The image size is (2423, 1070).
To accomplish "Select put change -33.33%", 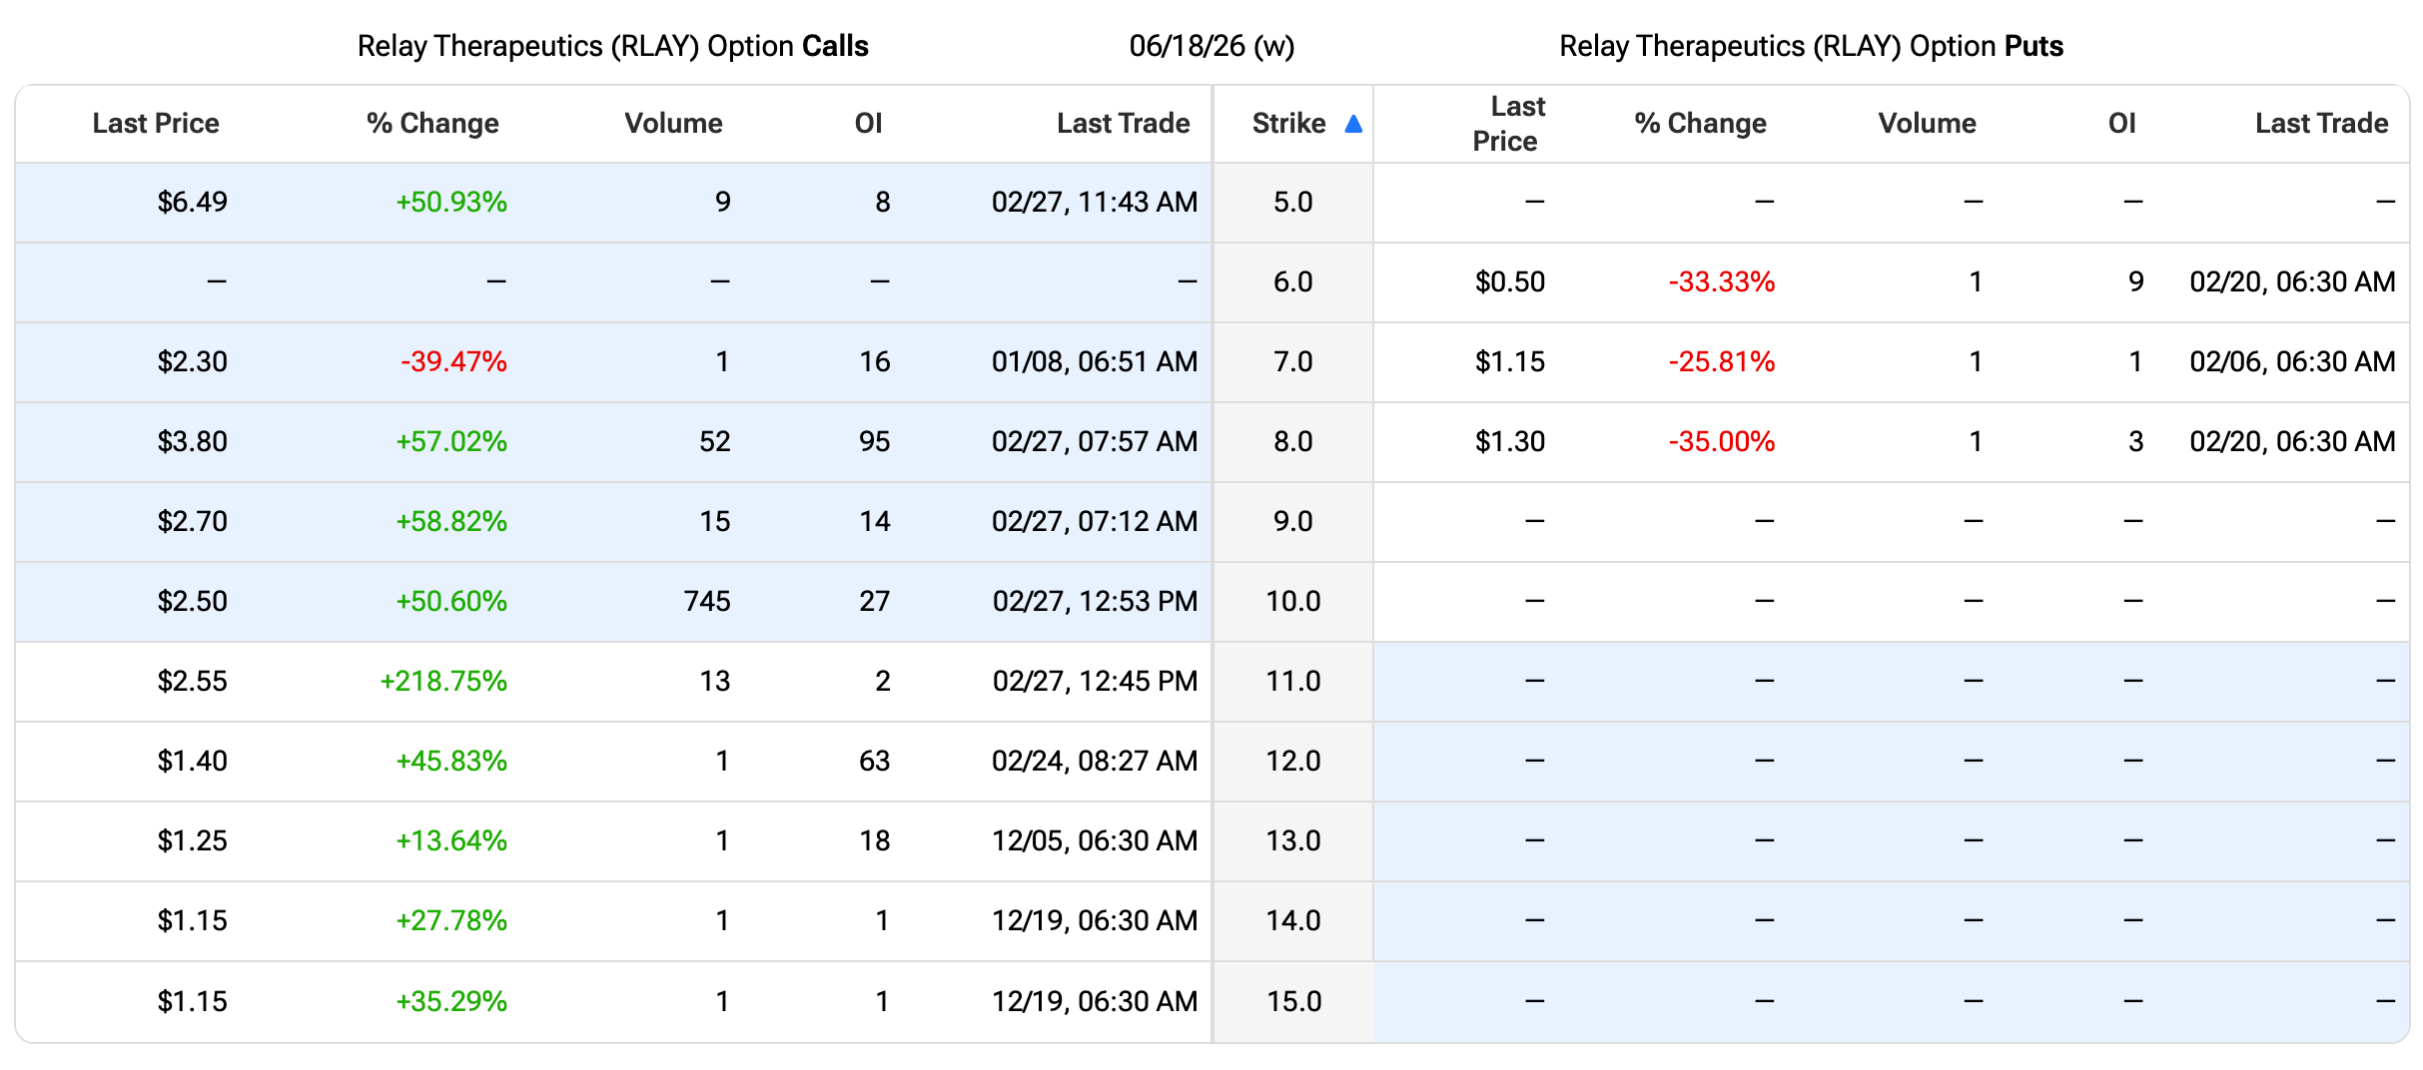I will pos(1722,282).
